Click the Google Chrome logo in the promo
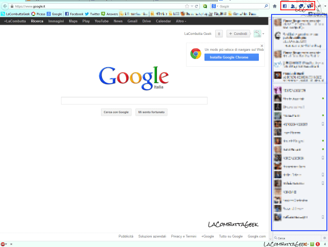This screenshot has width=328, height=247. (196, 53)
